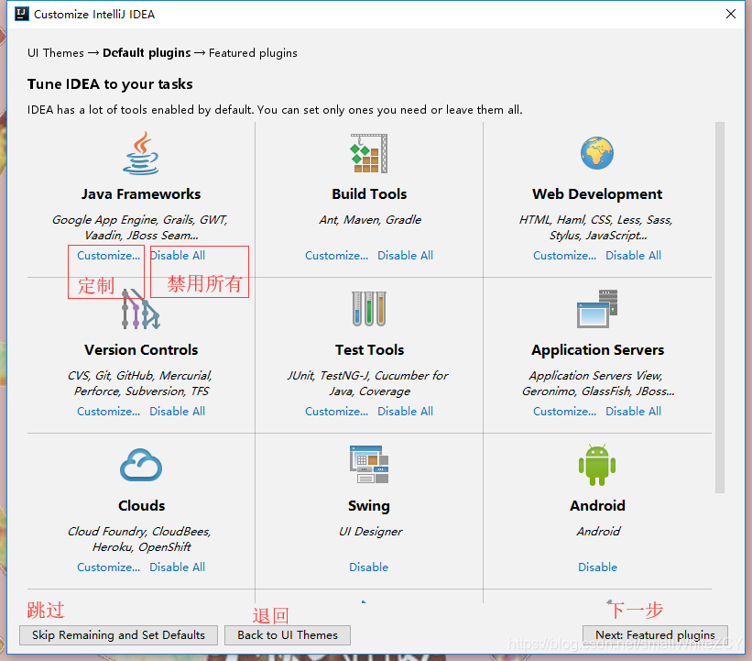
Task: Open Customize for Test Tools
Action: coord(337,412)
